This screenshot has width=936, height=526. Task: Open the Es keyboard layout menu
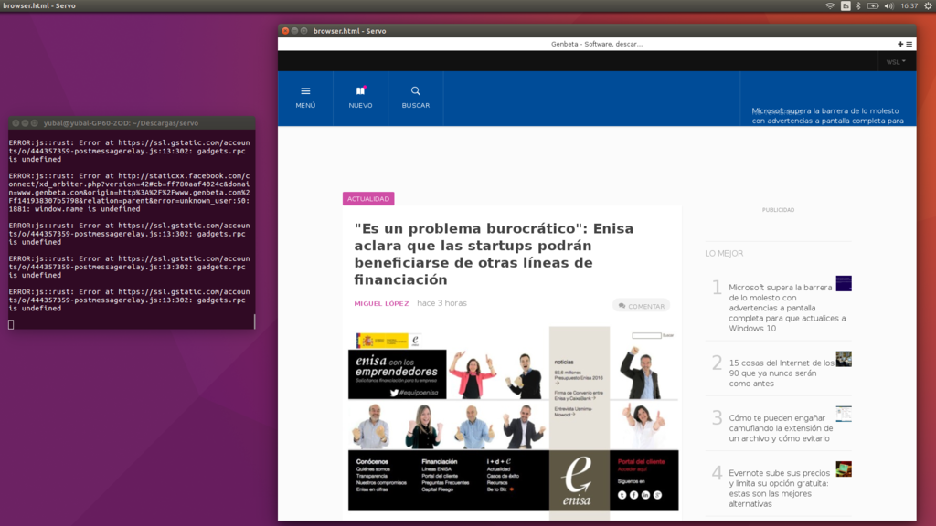[x=846, y=6]
